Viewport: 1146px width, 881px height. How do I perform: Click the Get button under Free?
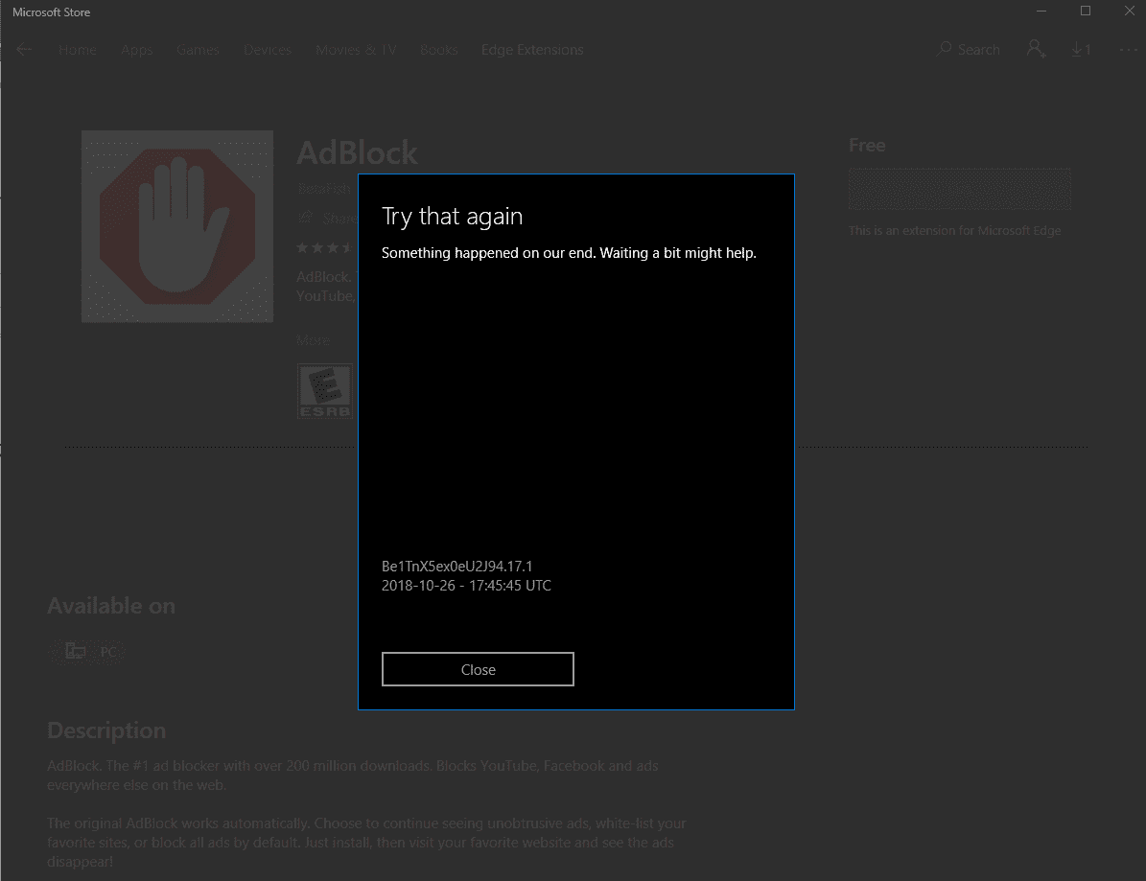coord(959,189)
